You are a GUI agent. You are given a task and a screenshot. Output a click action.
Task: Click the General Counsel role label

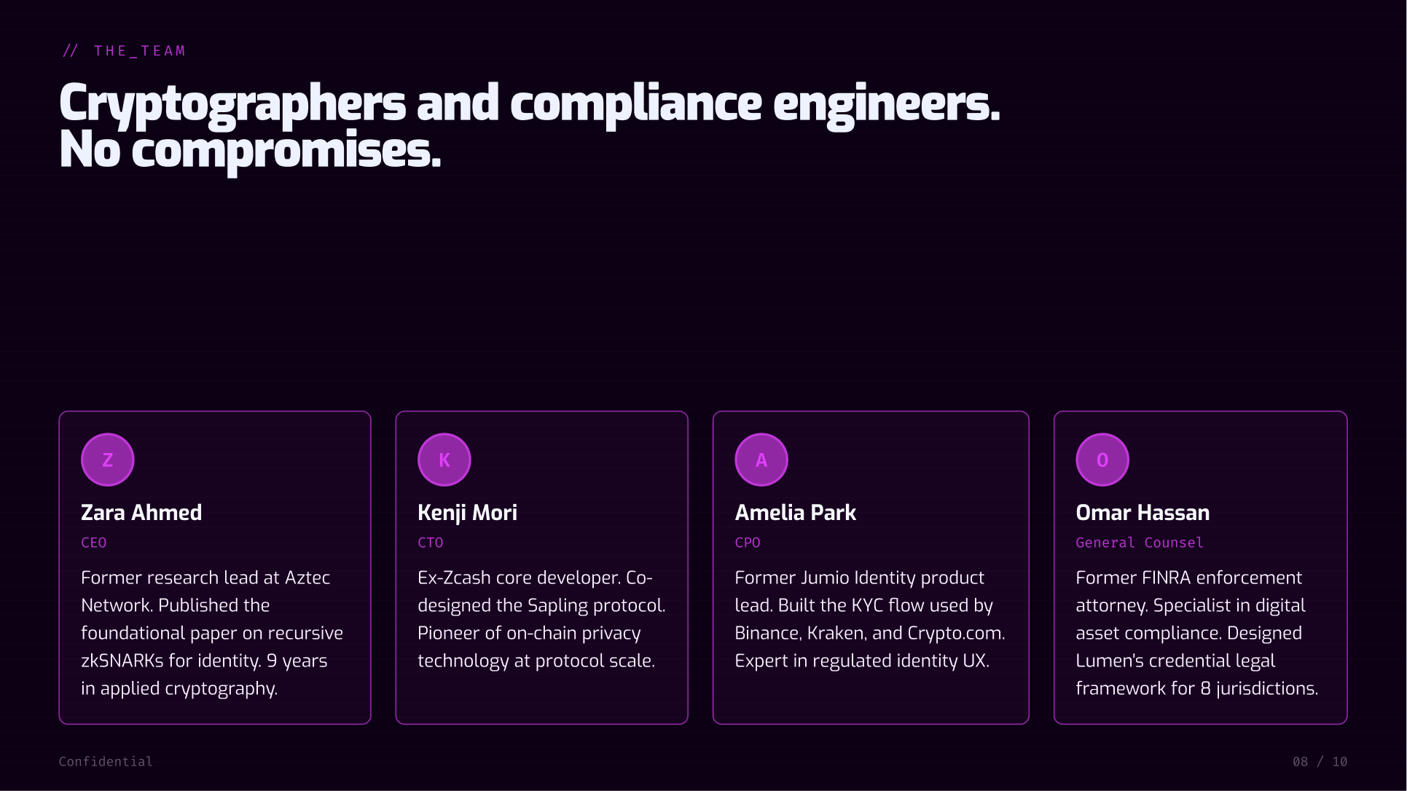coord(1140,543)
